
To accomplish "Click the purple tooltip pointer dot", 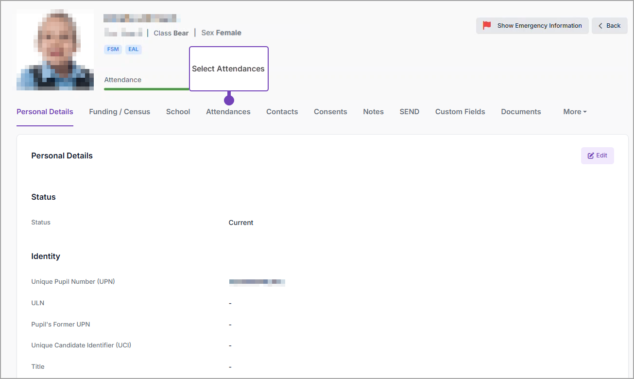I will coord(229,100).
